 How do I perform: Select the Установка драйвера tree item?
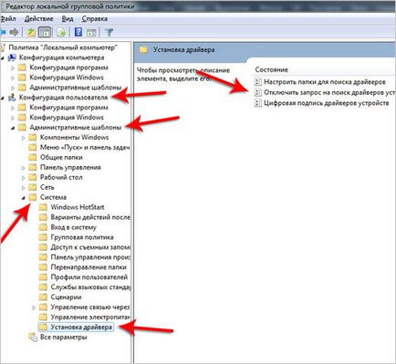(x=81, y=328)
